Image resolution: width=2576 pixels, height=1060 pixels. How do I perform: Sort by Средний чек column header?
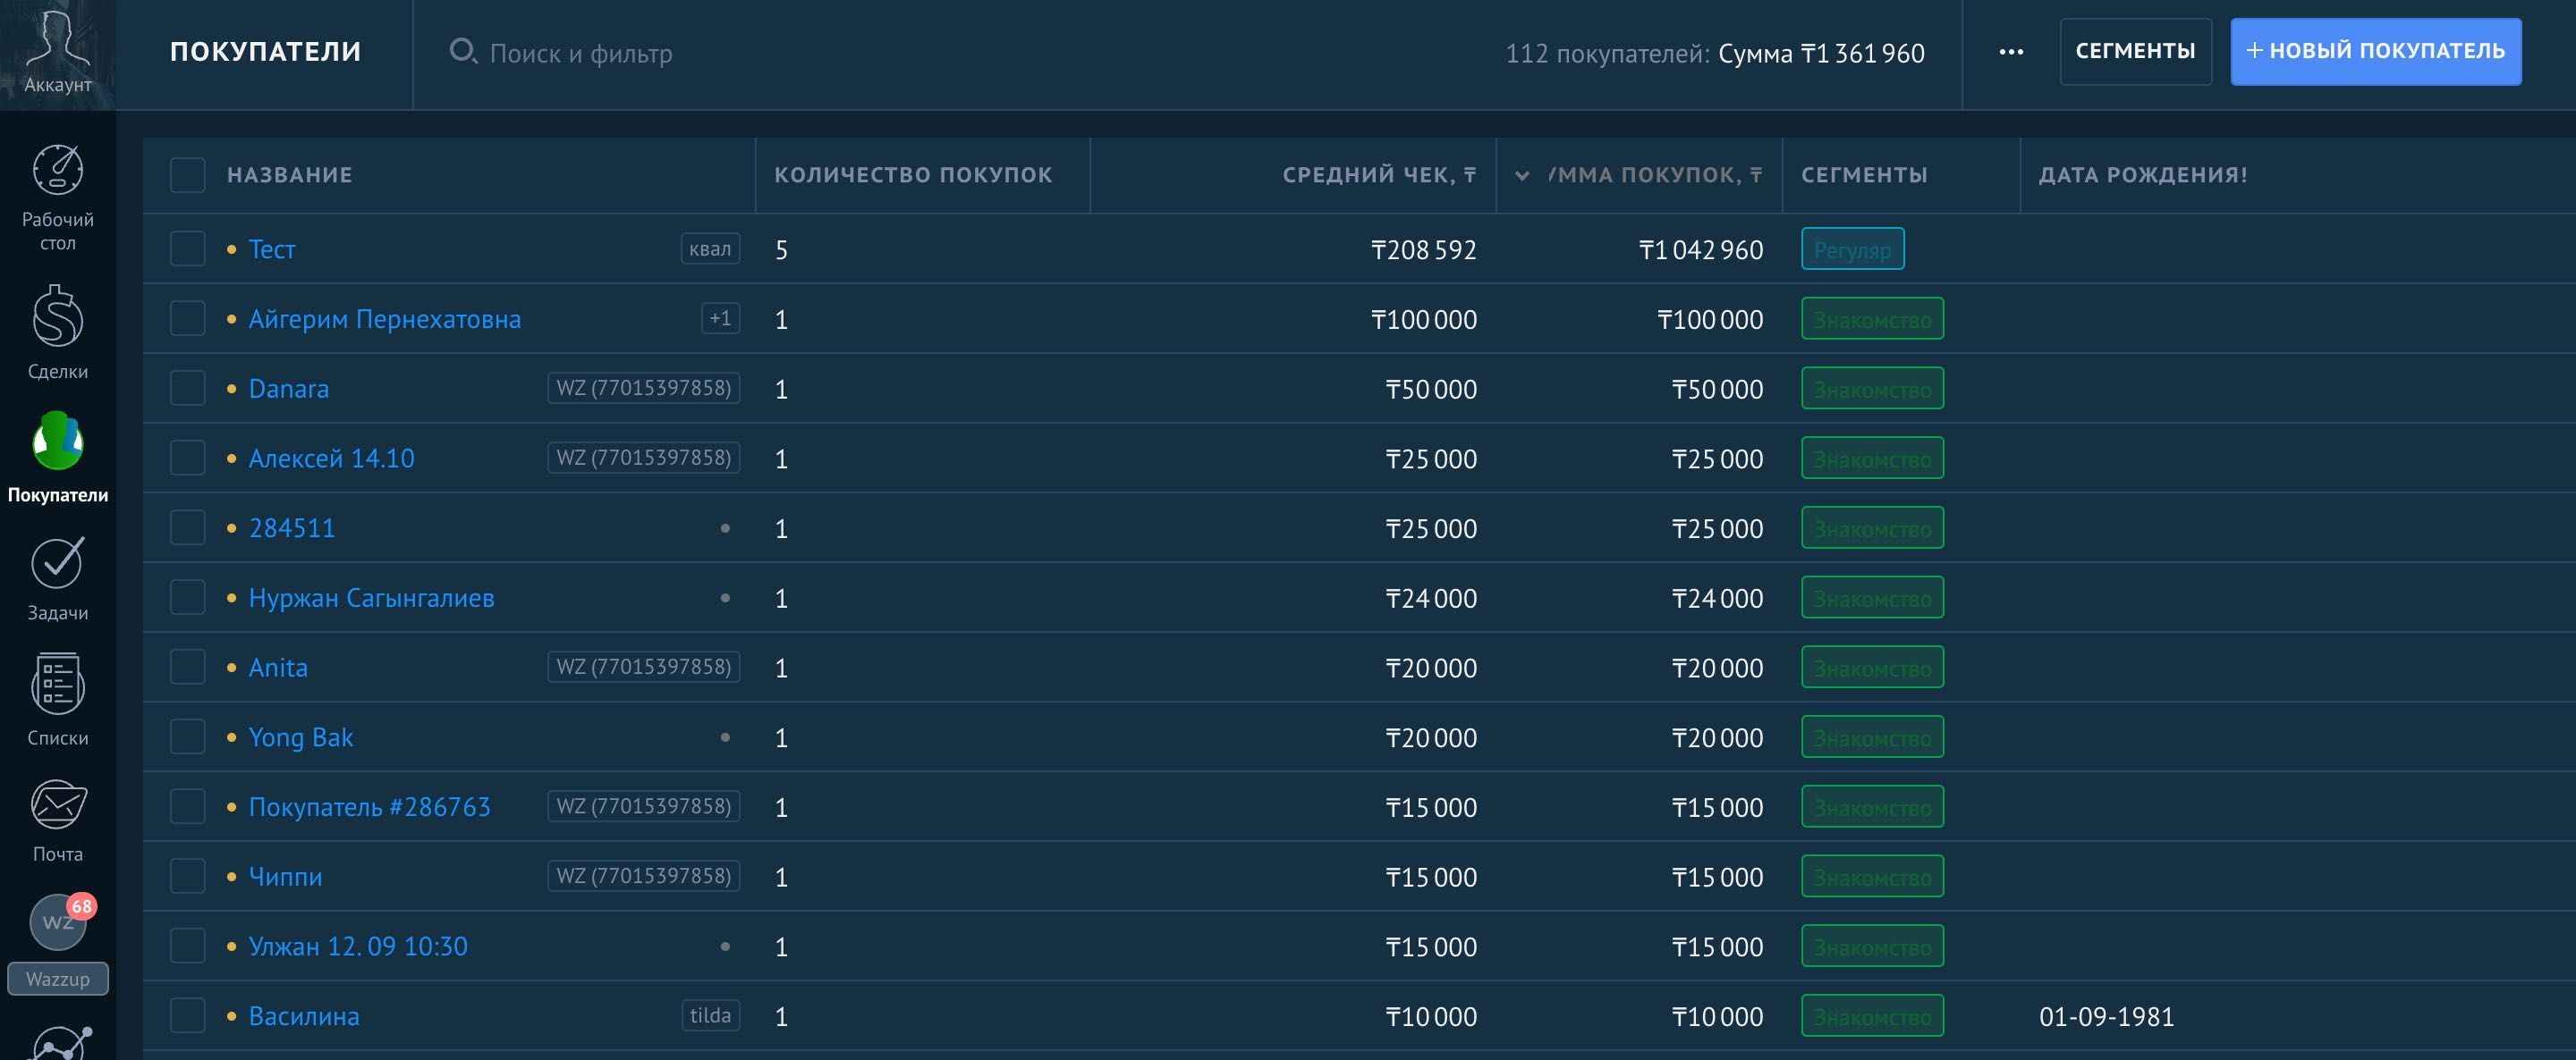click(x=1379, y=175)
